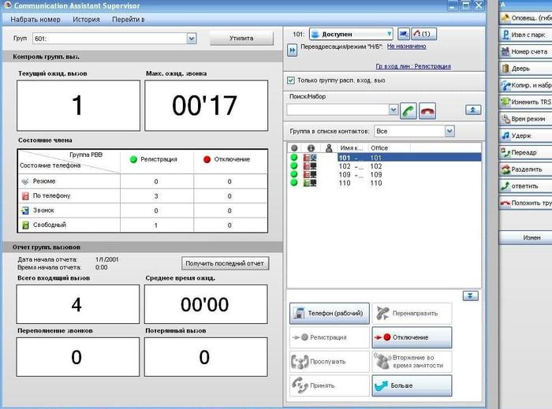Click the Получить последний отчет button

tap(225, 263)
